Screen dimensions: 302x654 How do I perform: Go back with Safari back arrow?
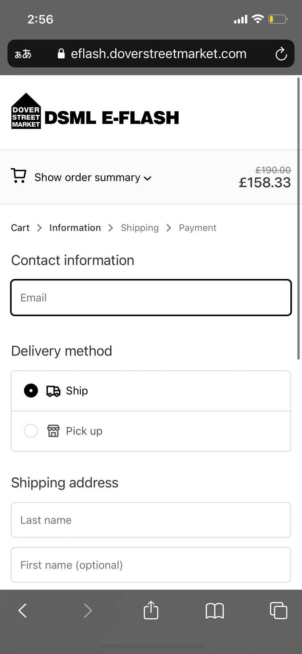pyautogui.click(x=23, y=611)
